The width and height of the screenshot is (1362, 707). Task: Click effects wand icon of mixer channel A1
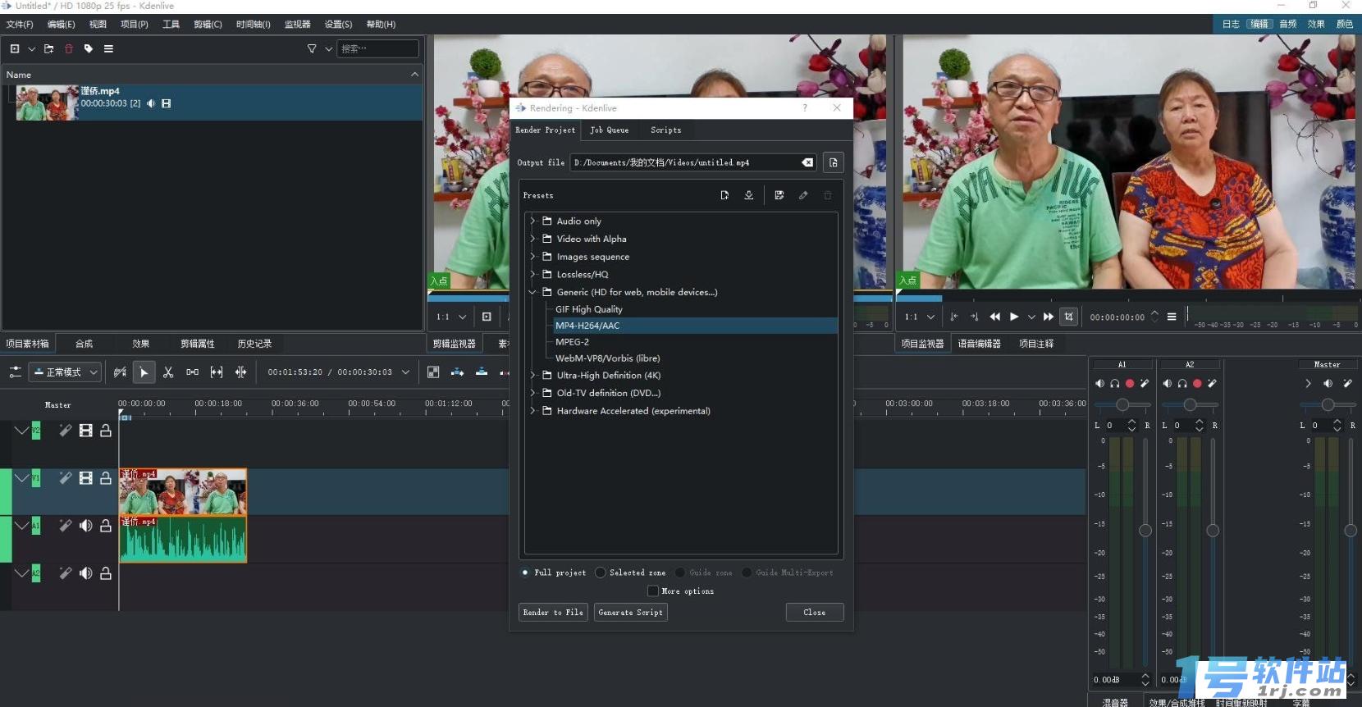1145,383
